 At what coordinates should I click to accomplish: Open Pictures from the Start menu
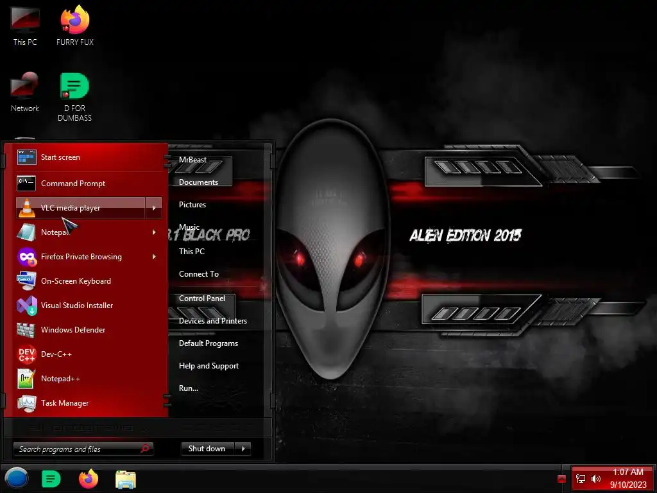pos(192,205)
